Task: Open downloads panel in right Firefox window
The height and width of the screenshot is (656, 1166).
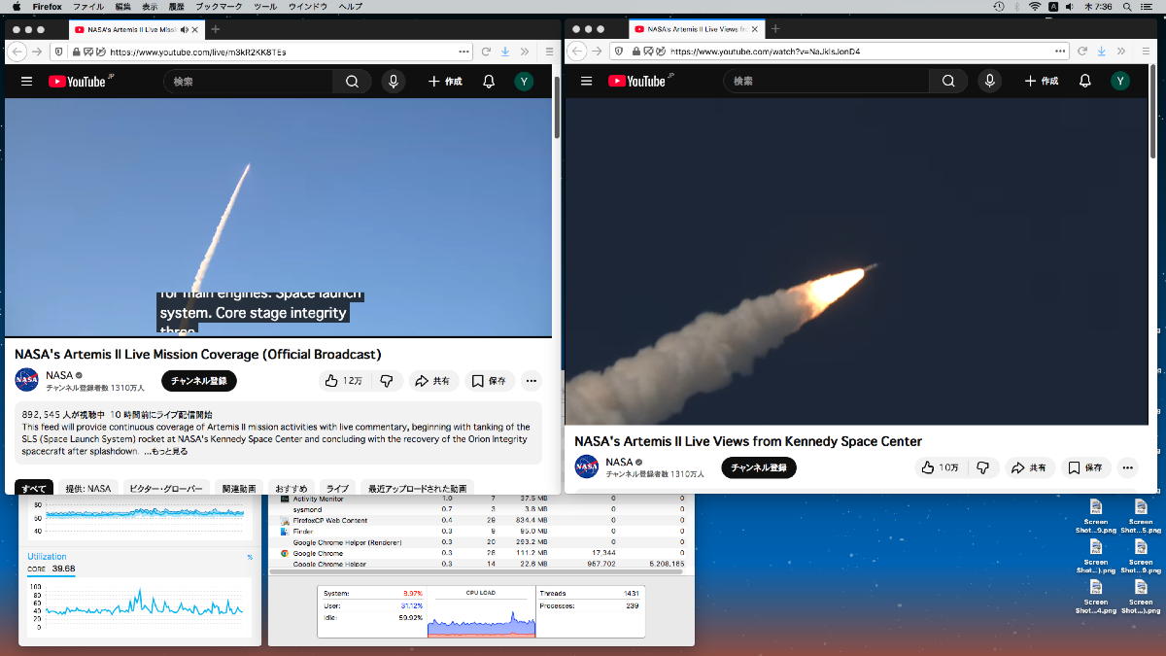Action: click(1102, 52)
